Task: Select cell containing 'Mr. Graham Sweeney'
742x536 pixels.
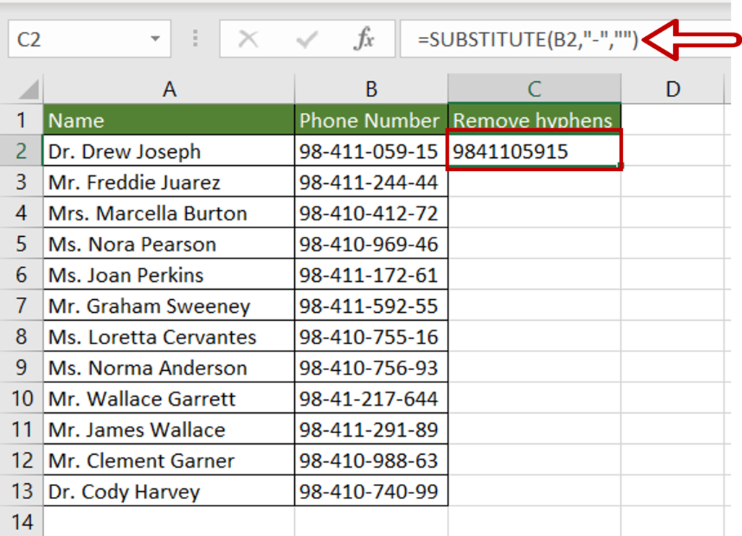Action: [169, 306]
